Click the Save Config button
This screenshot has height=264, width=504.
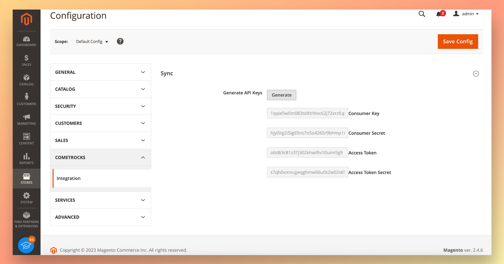(x=458, y=41)
